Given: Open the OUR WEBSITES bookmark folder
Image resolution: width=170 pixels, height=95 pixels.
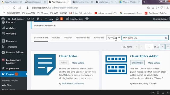Looking at the screenshot, I should [11, 13].
